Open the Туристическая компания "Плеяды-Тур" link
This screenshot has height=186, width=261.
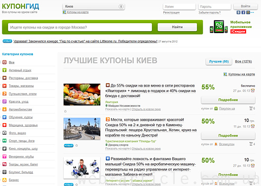[130, 142]
